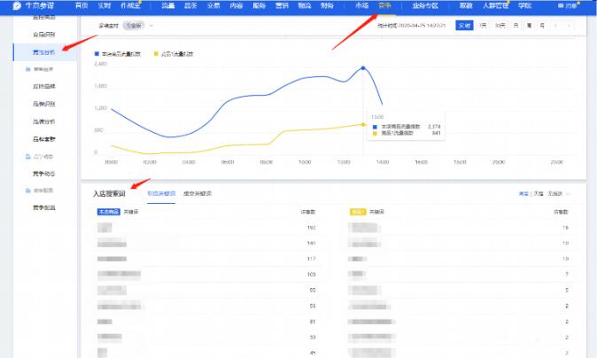Click the 竞争品牌 group folder icon

tap(27, 69)
